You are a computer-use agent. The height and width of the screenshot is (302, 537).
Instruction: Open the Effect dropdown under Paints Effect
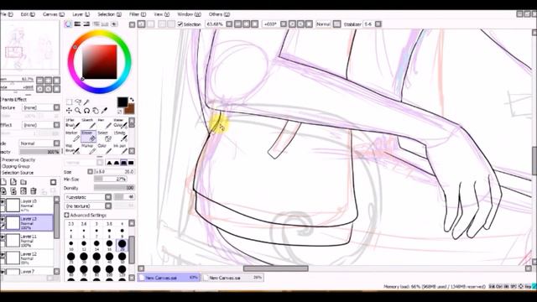(x=41, y=125)
